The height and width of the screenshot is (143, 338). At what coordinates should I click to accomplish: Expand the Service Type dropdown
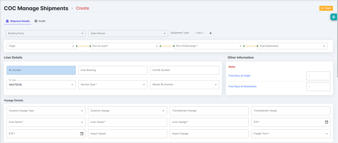[x=113, y=85]
